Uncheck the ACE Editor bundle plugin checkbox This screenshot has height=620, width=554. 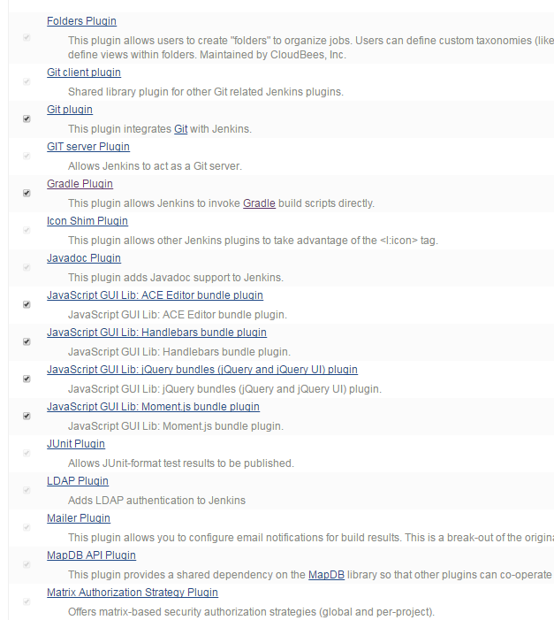[27, 305]
